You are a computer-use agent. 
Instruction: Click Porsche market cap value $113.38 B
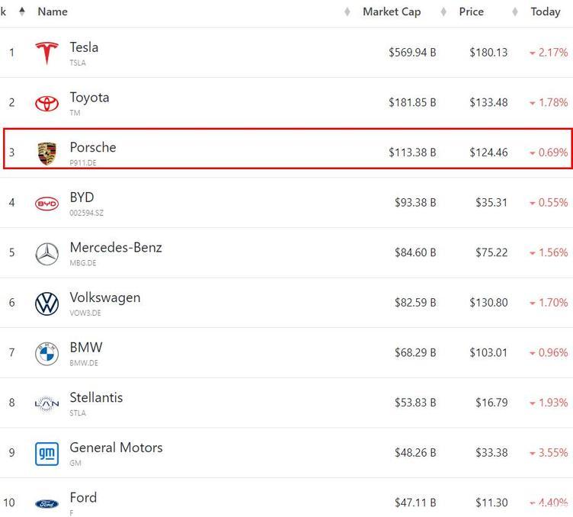pos(412,152)
